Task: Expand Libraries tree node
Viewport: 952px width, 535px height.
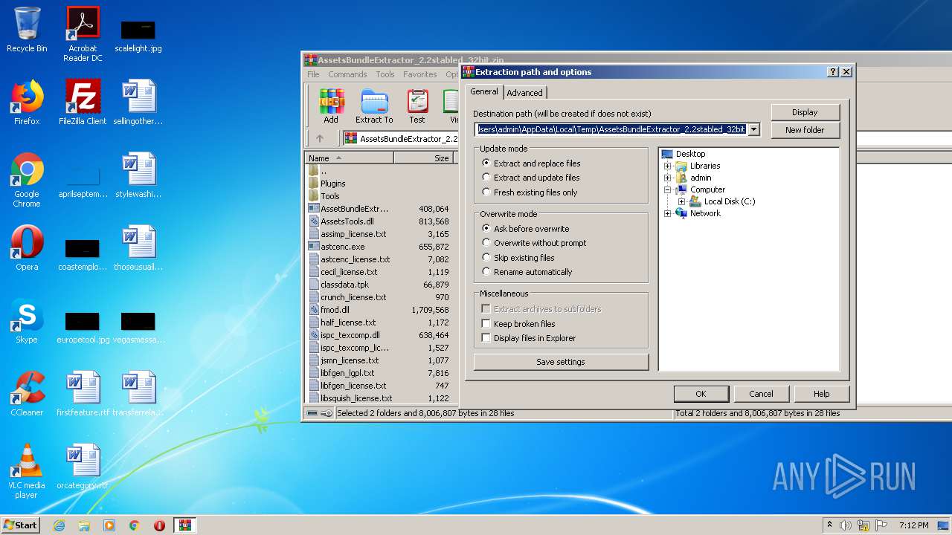Action: click(667, 166)
